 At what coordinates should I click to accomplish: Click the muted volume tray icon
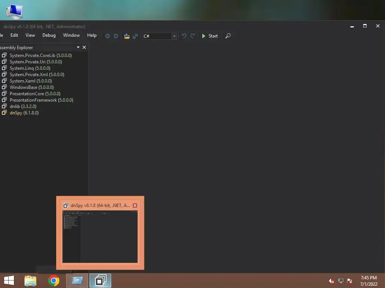click(x=331, y=281)
